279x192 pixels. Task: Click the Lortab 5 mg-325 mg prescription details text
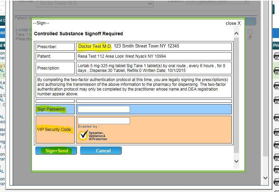[x=151, y=68]
